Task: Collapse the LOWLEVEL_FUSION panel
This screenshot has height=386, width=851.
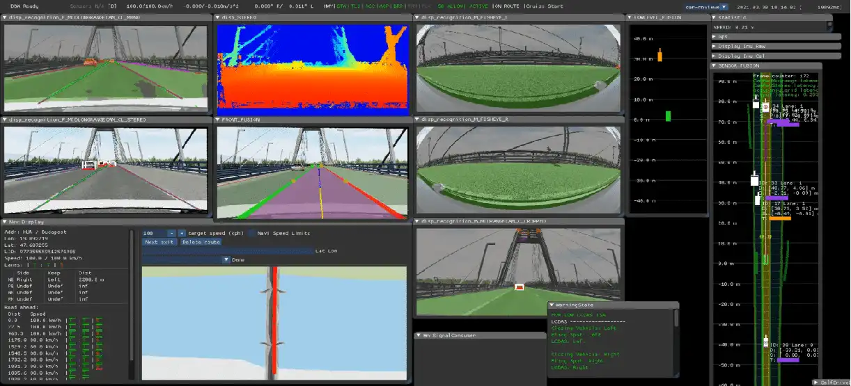Action: [630, 17]
